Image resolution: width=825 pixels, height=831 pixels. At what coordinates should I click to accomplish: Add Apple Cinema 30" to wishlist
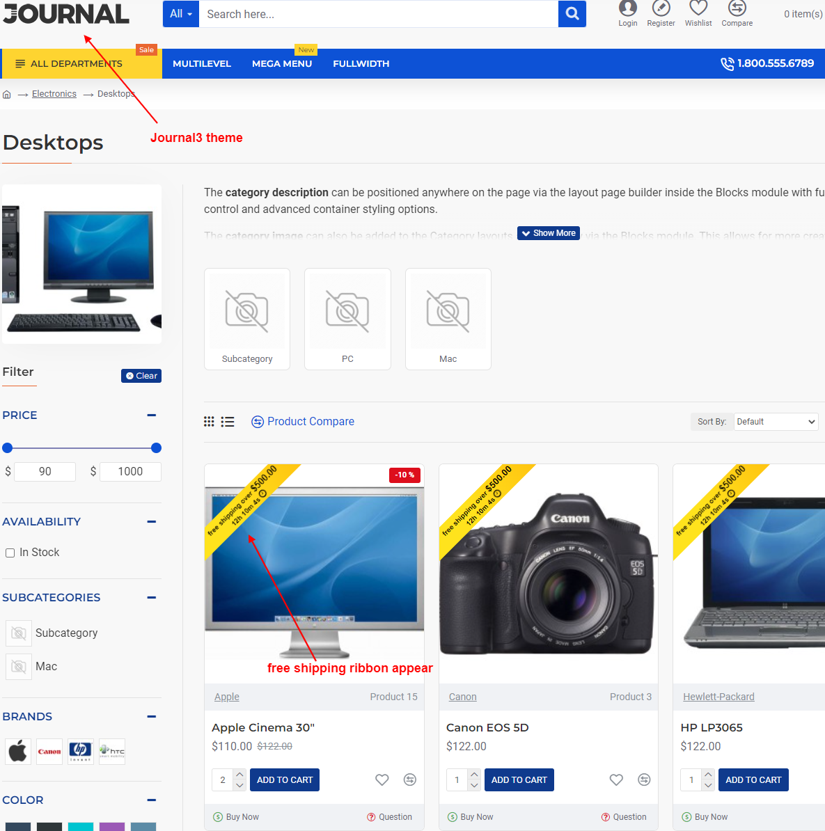click(382, 779)
